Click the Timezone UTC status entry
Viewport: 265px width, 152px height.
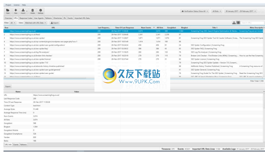[x=168, y=149]
